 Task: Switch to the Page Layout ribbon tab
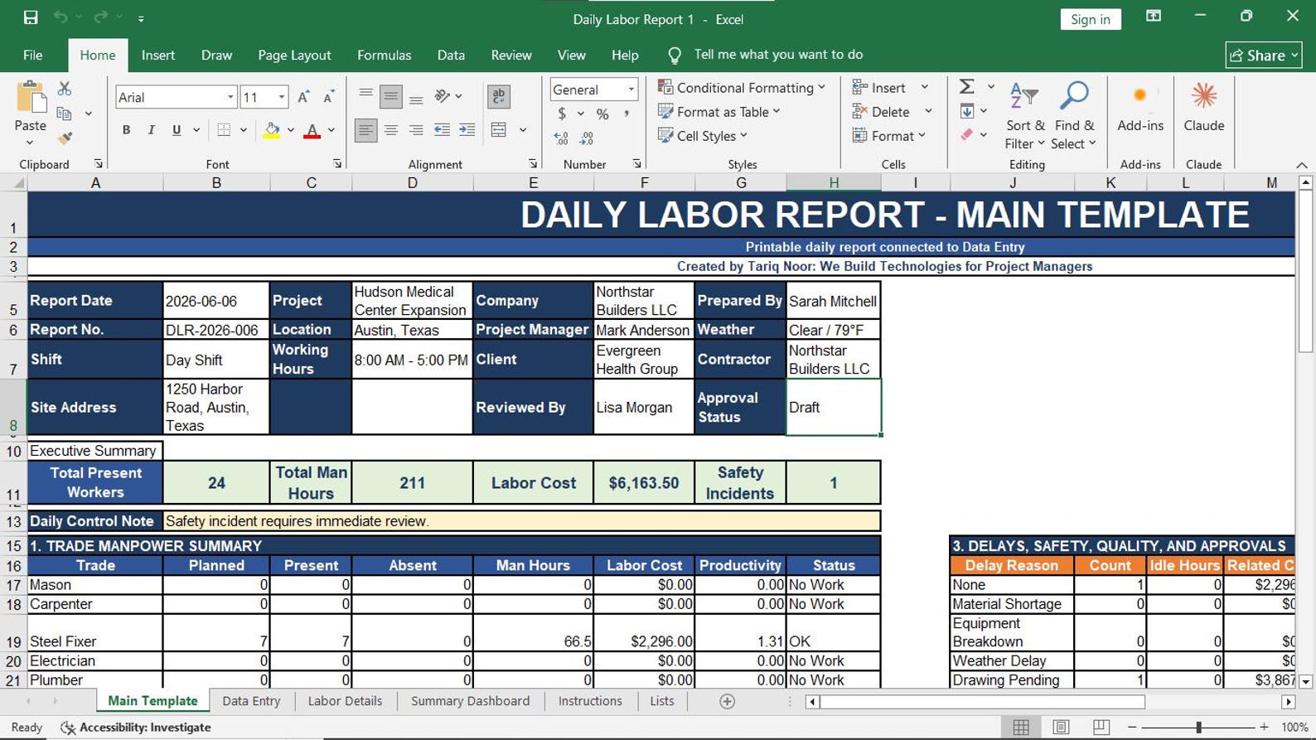(x=294, y=55)
